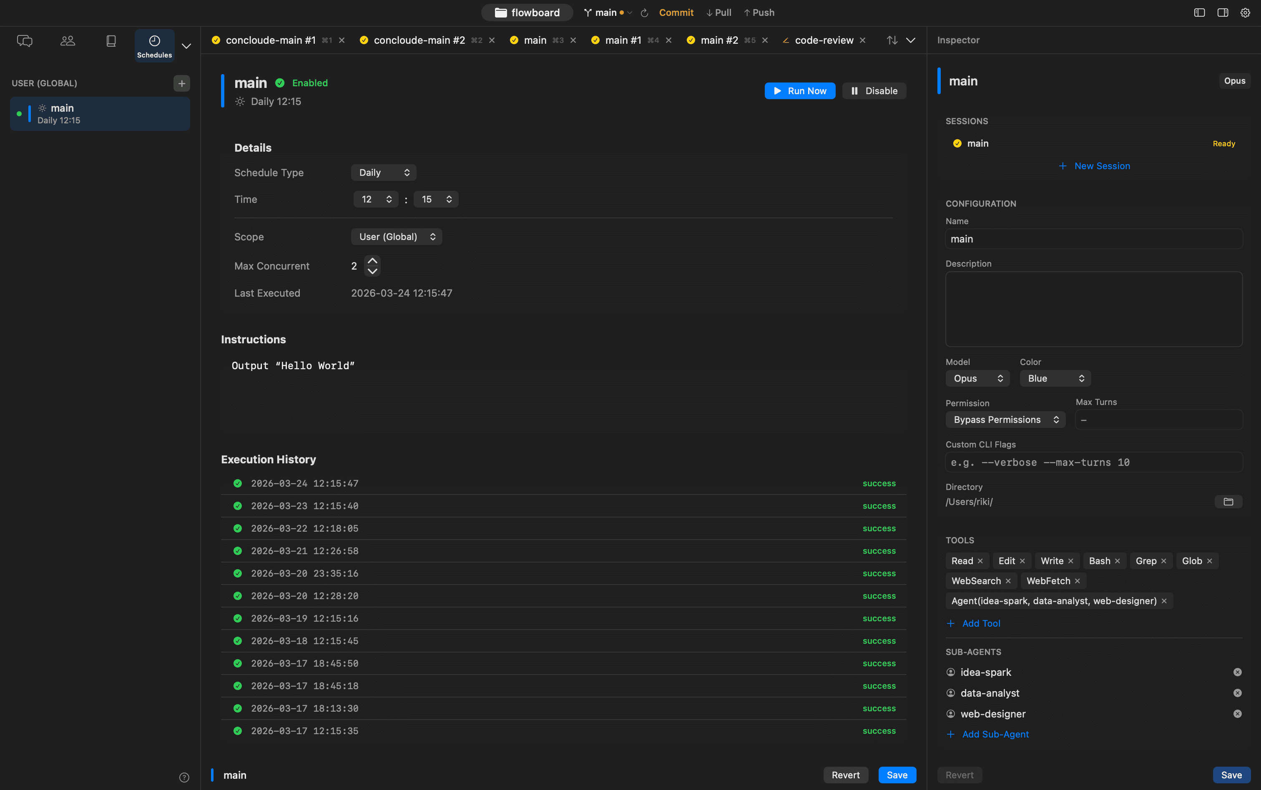The height and width of the screenshot is (790, 1261).
Task: Click the plus icon to add a schedule
Action: [x=181, y=84]
